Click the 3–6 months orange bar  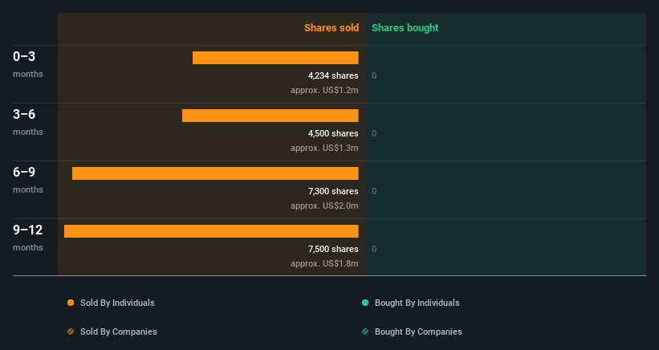pyautogui.click(x=271, y=116)
